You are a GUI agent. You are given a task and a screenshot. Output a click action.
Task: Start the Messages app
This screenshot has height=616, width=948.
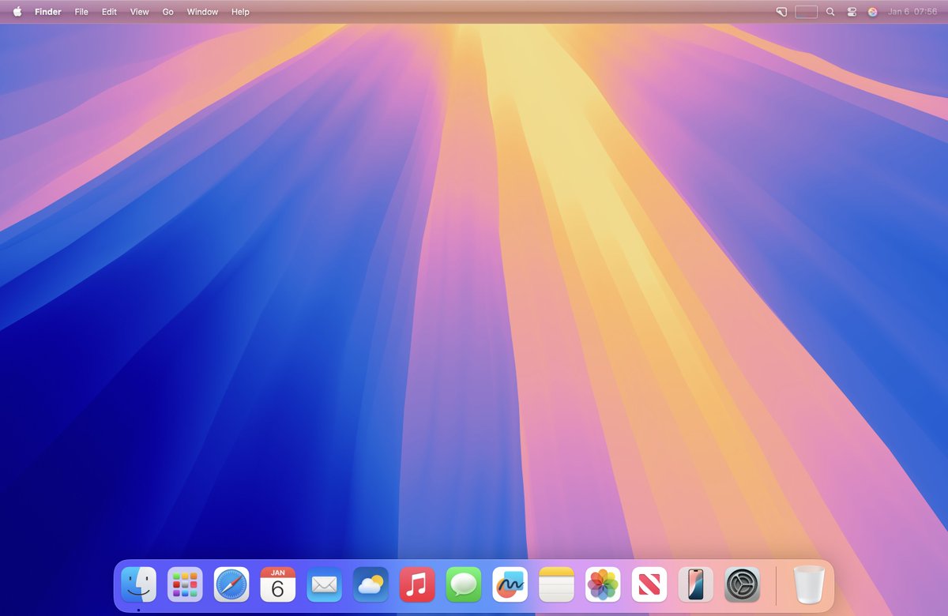pos(463,584)
